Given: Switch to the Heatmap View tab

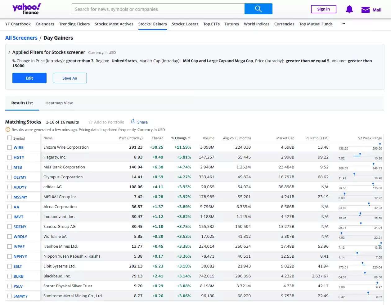Looking at the screenshot, I should pyautogui.click(x=59, y=103).
